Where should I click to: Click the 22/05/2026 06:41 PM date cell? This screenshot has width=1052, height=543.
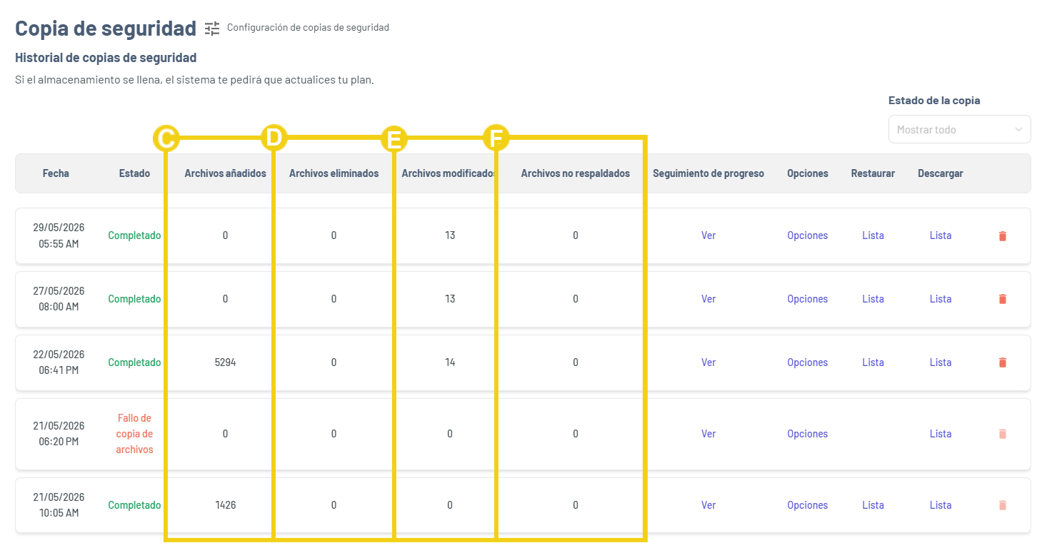[59, 362]
